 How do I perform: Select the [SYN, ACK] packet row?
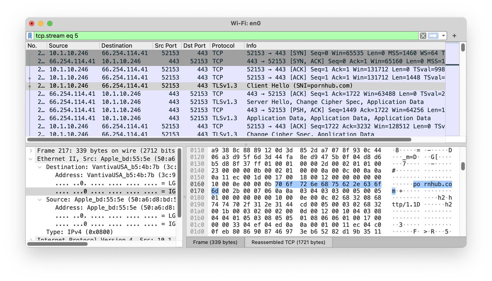tap(236, 61)
